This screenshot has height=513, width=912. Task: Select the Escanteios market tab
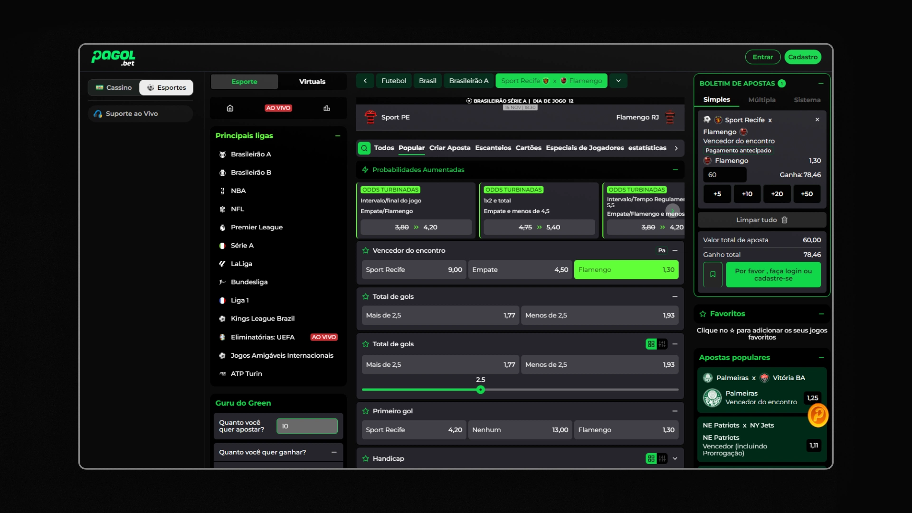(x=493, y=148)
